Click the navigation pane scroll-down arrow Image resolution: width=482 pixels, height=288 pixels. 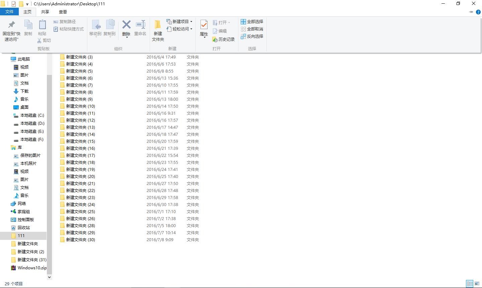(49, 277)
